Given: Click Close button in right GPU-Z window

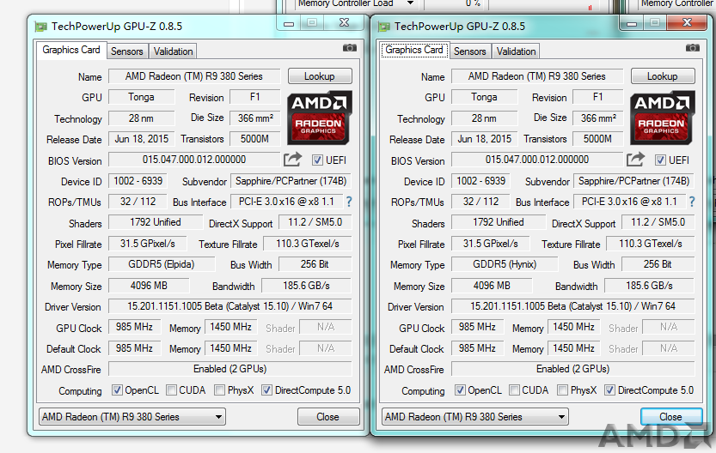Looking at the screenshot, I should pyautogui.click(x=671, y=417).
